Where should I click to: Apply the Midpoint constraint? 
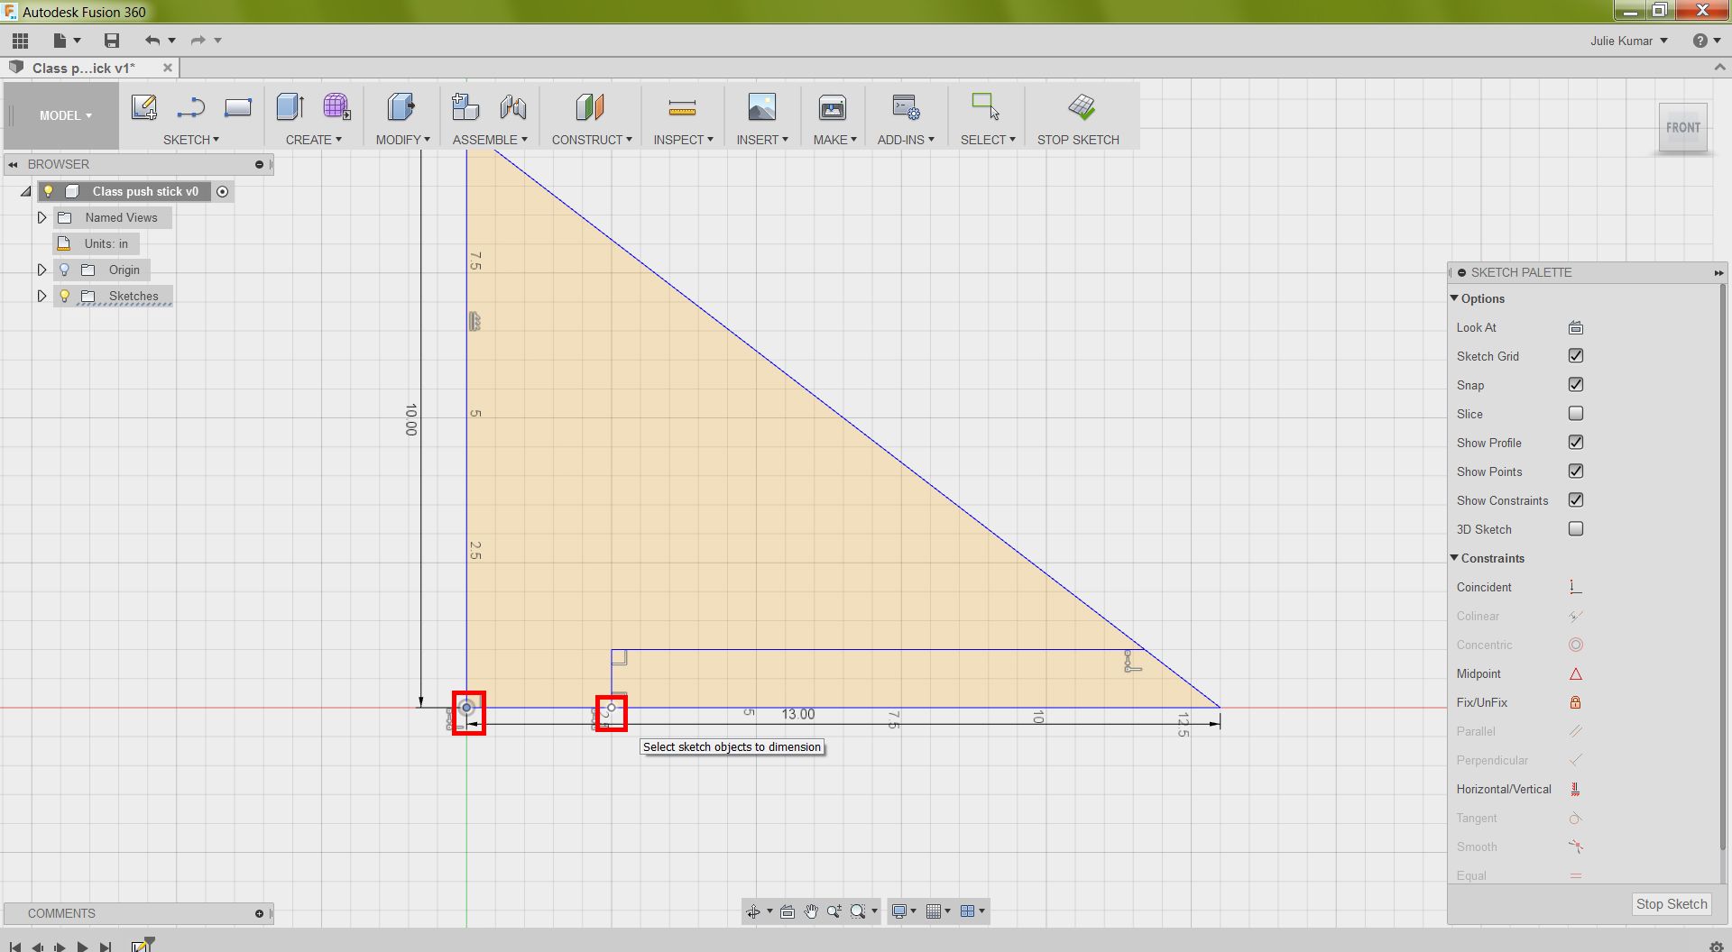[1575, 673]
